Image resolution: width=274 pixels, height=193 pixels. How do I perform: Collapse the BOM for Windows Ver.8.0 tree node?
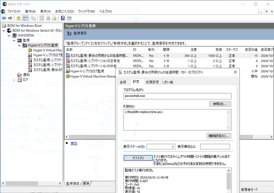pos(4,31)
